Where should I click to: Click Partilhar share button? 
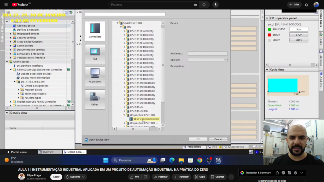pos(160,177)
